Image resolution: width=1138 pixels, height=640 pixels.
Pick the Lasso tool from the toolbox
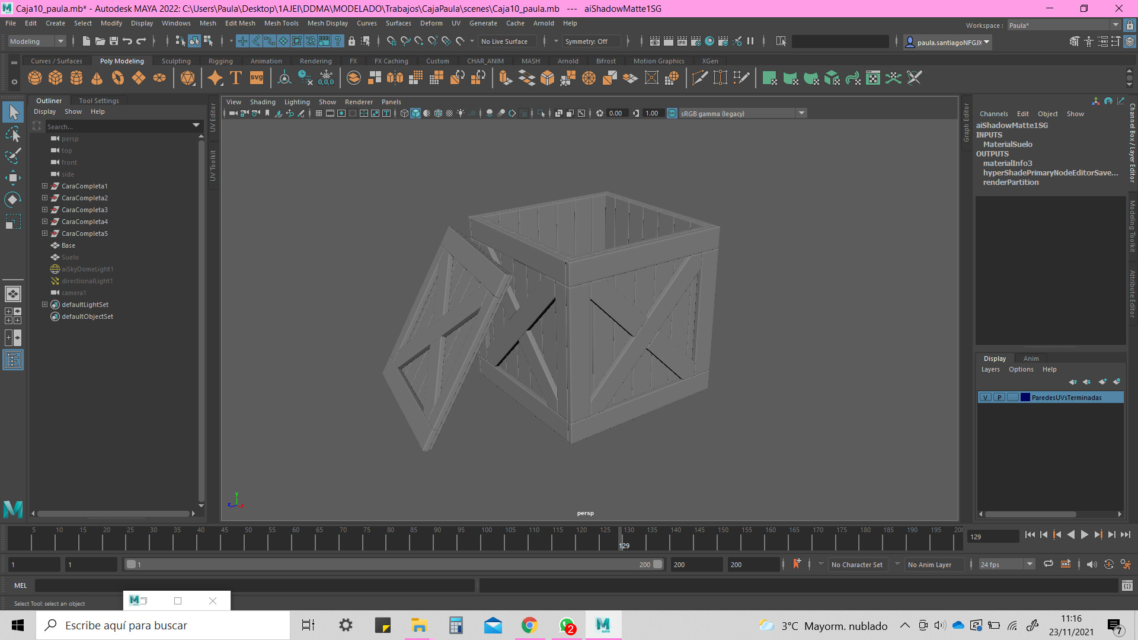click(13, 133)
